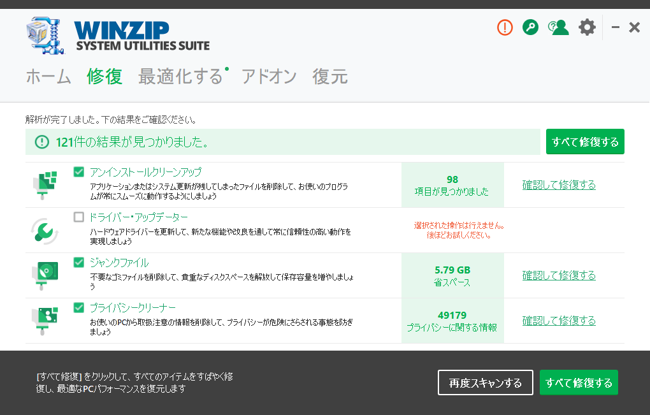The height and width of the screenshot is (415, 650).
Task: Uncheck the ジャンクファイル checkbox
Action: tap(79, 263)
